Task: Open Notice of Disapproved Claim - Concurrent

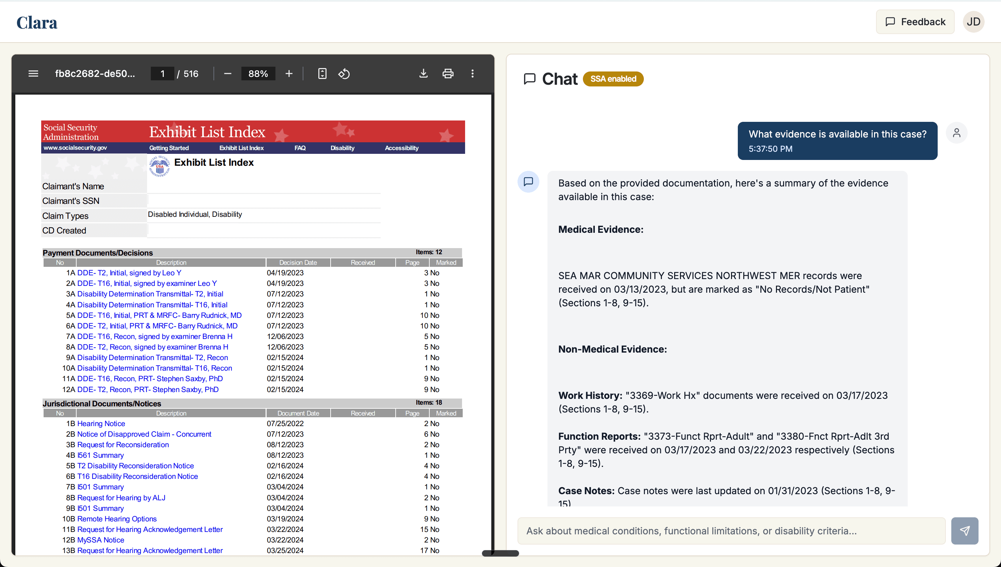Action: click(x=144, y=434)
